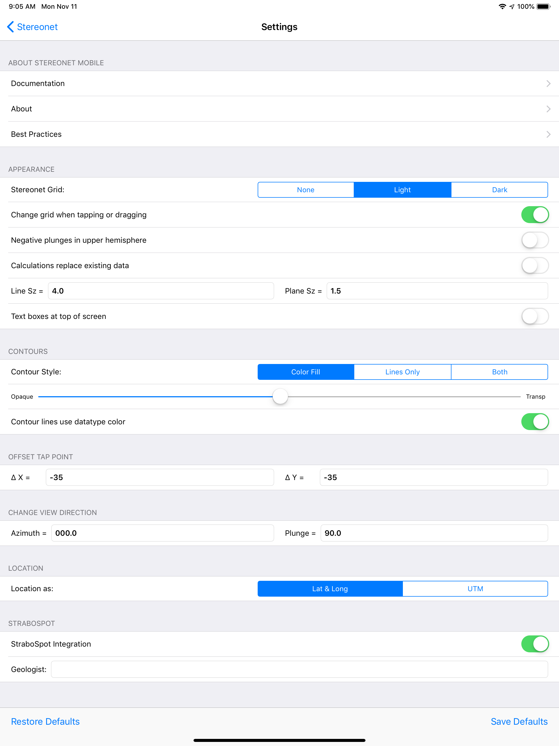The height and width of the screenshot is (746, 559).
Task: Open Best Practices
Action: [279, 134]
